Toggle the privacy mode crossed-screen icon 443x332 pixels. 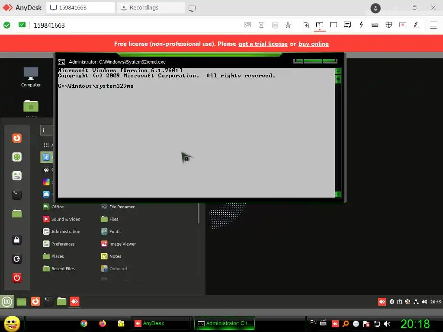[247, 25]
